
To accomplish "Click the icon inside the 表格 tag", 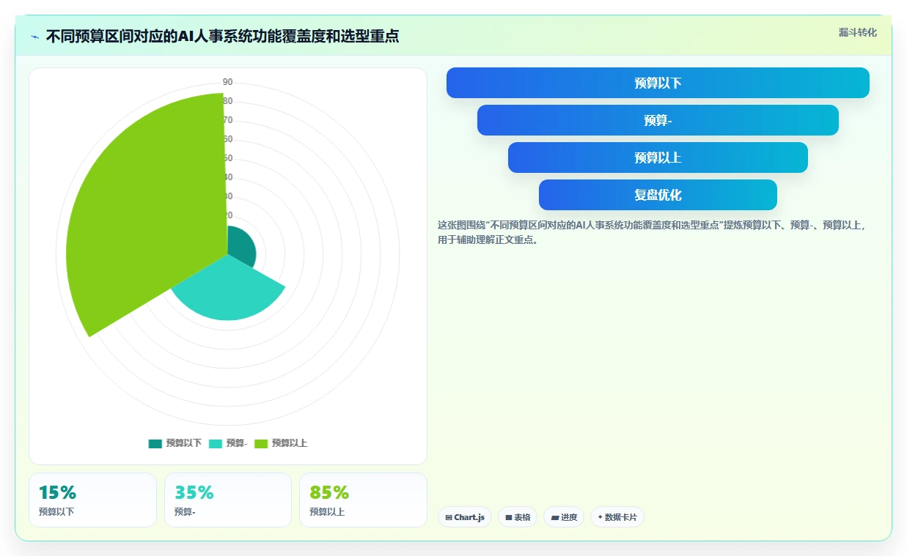I will click(x=509, y=517).
